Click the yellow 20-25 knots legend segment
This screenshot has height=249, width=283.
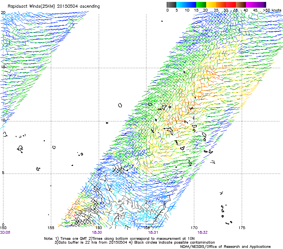tap(211, 5)
